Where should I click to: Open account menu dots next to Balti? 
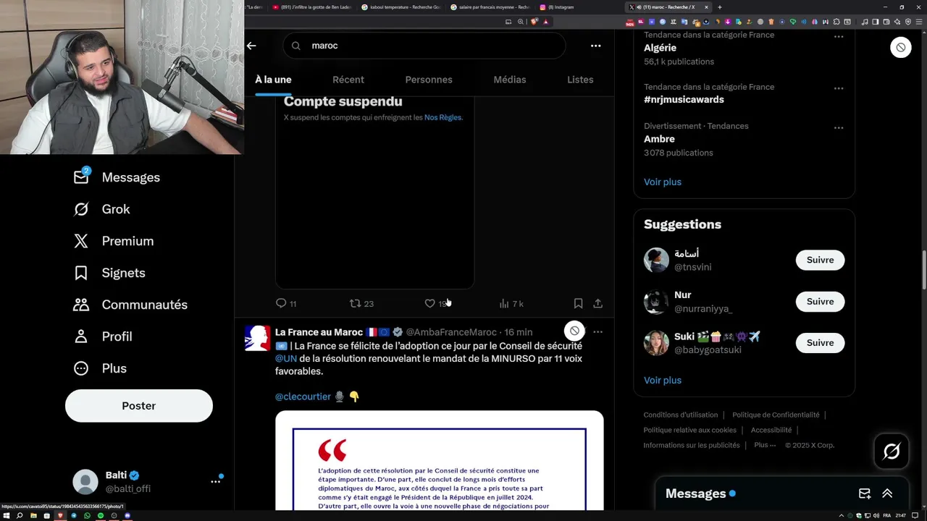click(x=215, y=481)
